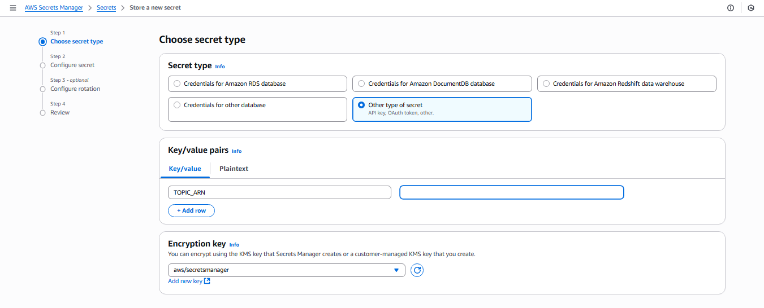Refresh the encryption key list
The width and height of the screenshot is (764, 308).
[417, 270]
